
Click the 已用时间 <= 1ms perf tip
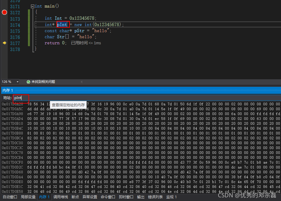[86, 43]
